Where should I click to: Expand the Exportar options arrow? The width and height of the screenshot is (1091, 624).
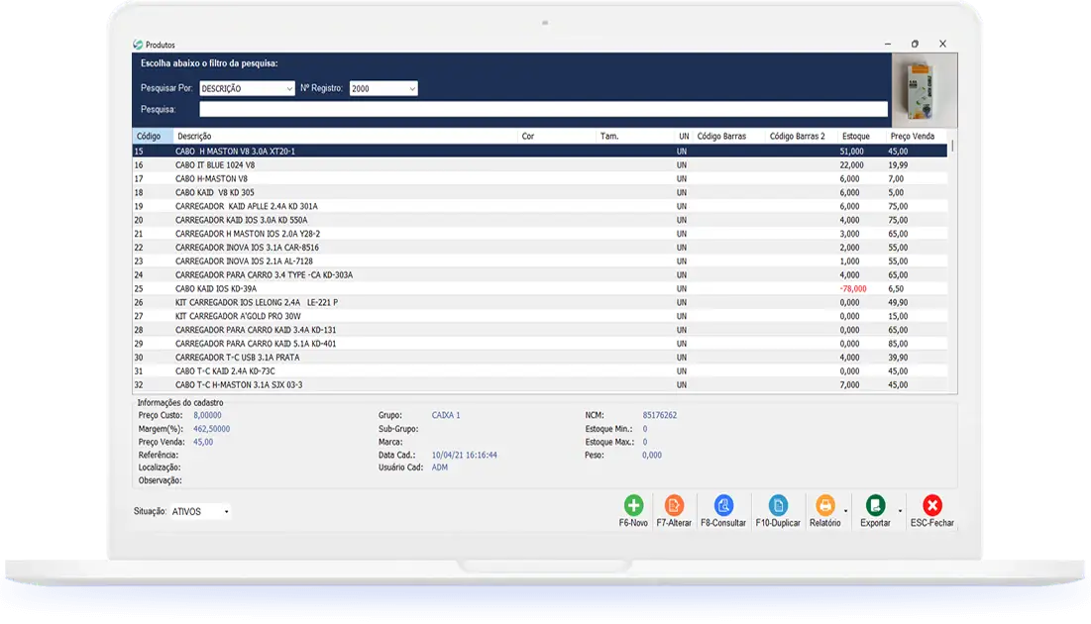point(900,511)
